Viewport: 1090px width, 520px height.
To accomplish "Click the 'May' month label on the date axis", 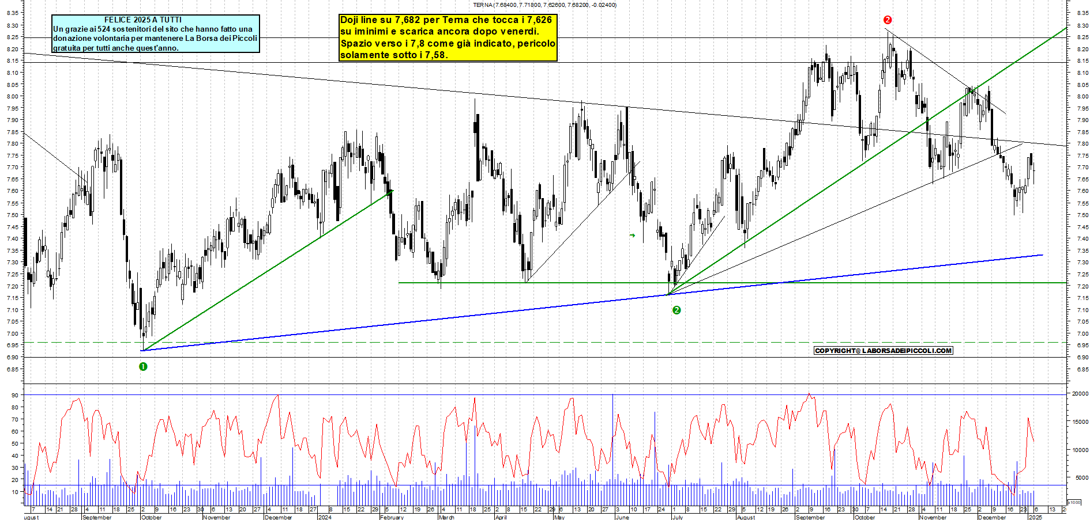I will tap(559, 517).
